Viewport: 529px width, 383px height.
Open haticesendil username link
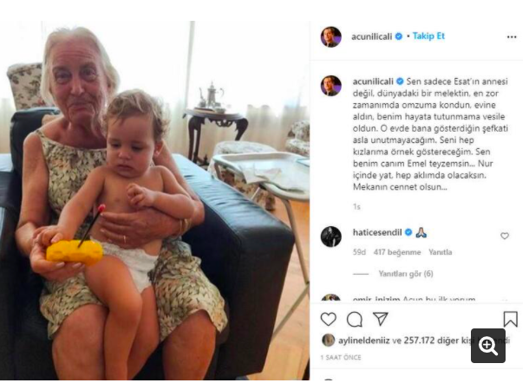pos(377,232)
